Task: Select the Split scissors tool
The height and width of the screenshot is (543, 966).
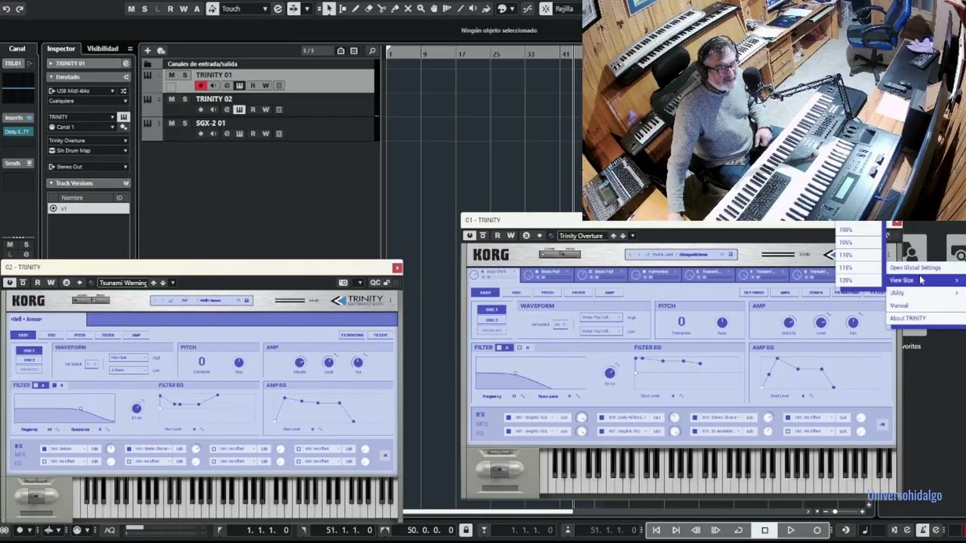Action: (x=382, y=8)
